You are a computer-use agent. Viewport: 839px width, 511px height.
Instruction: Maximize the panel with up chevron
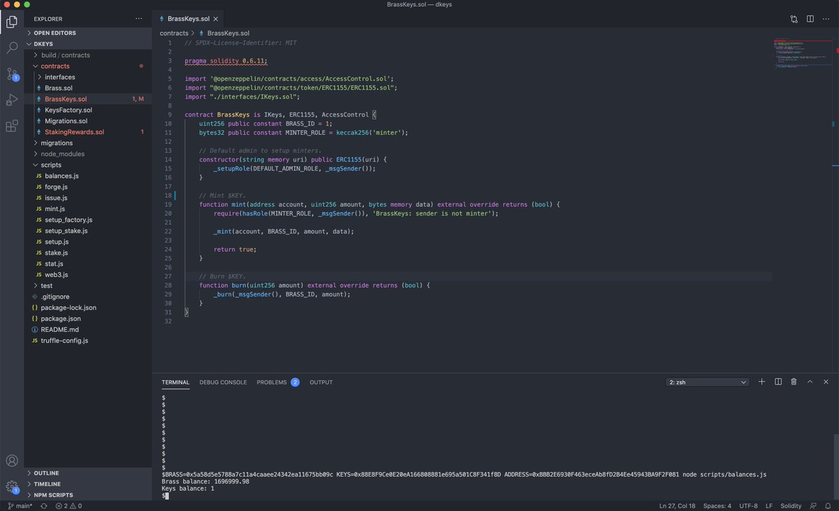tap(810, 382)
